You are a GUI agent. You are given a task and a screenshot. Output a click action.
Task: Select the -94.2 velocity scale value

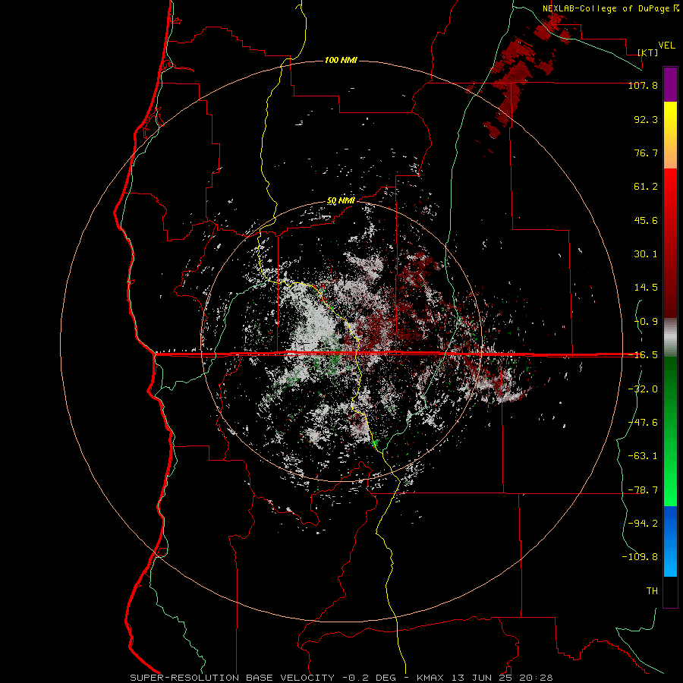643,523
